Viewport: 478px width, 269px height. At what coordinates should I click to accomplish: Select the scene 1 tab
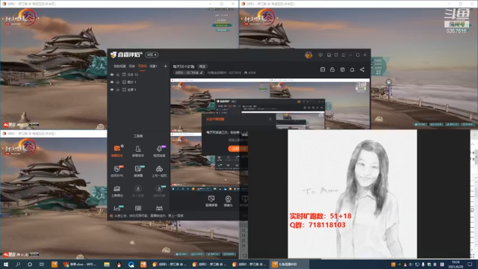[153, 67]
